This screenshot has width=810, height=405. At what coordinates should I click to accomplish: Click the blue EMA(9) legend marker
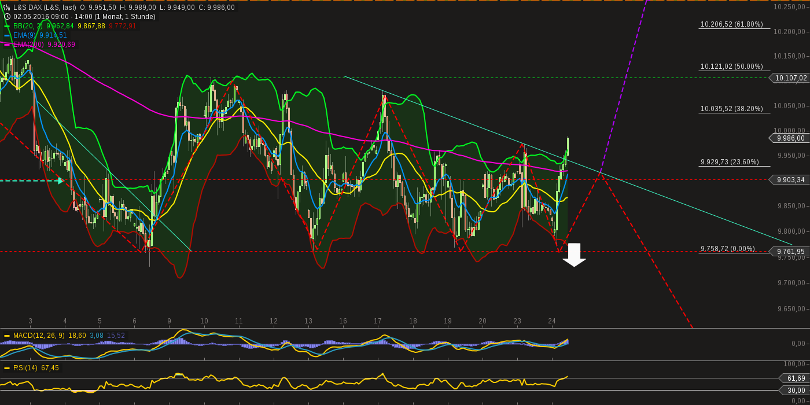7,35
